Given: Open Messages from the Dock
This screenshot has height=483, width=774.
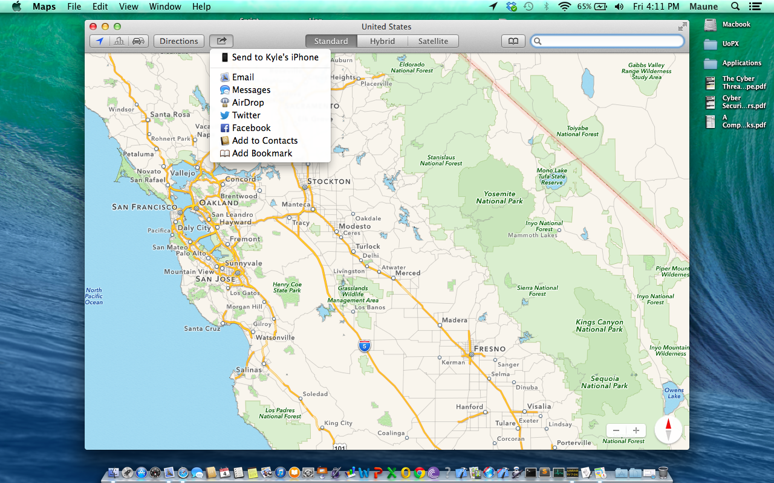Looking at the screenshot, I should coord(197,473).
